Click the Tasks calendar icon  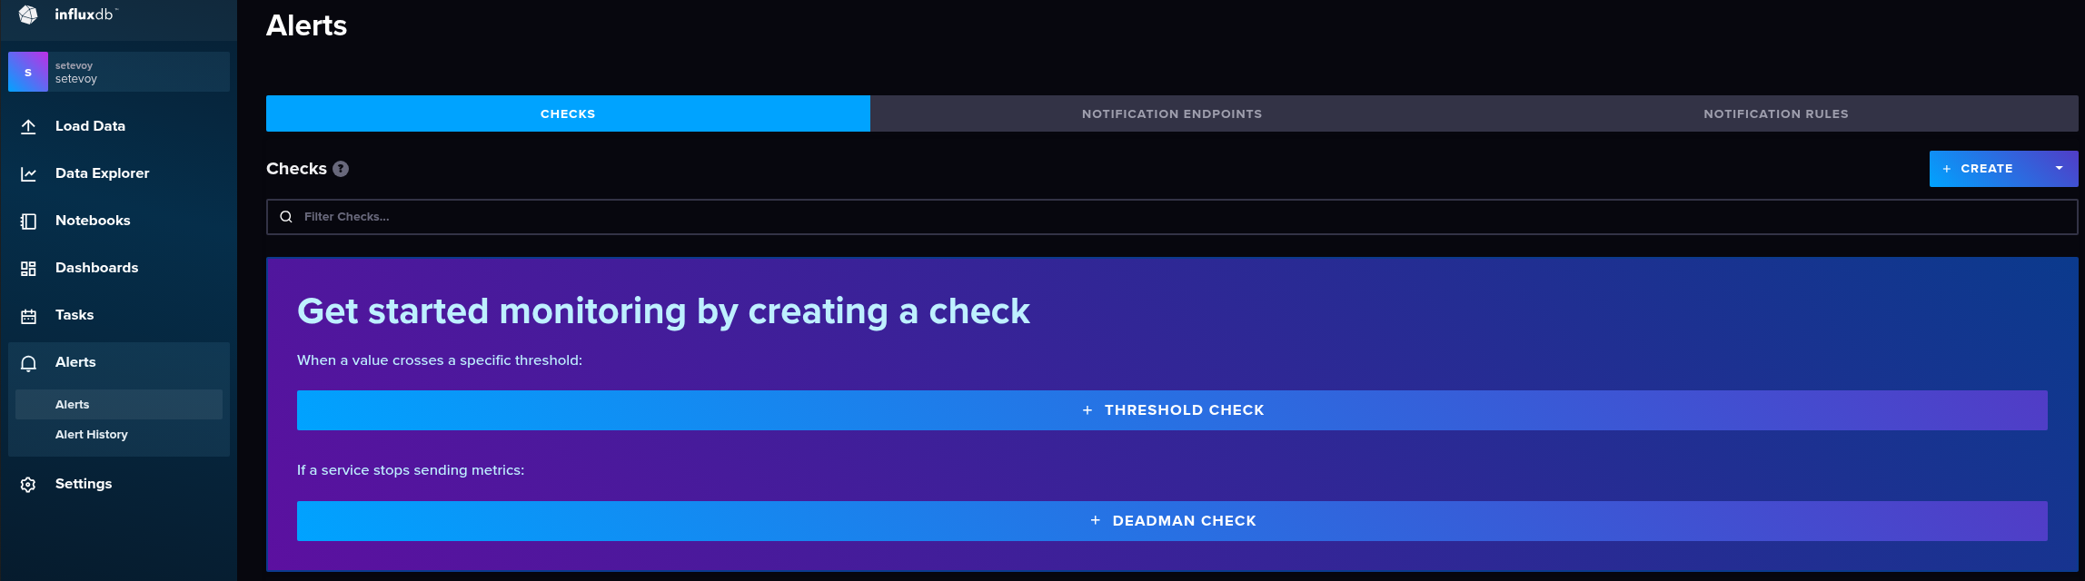29,316
